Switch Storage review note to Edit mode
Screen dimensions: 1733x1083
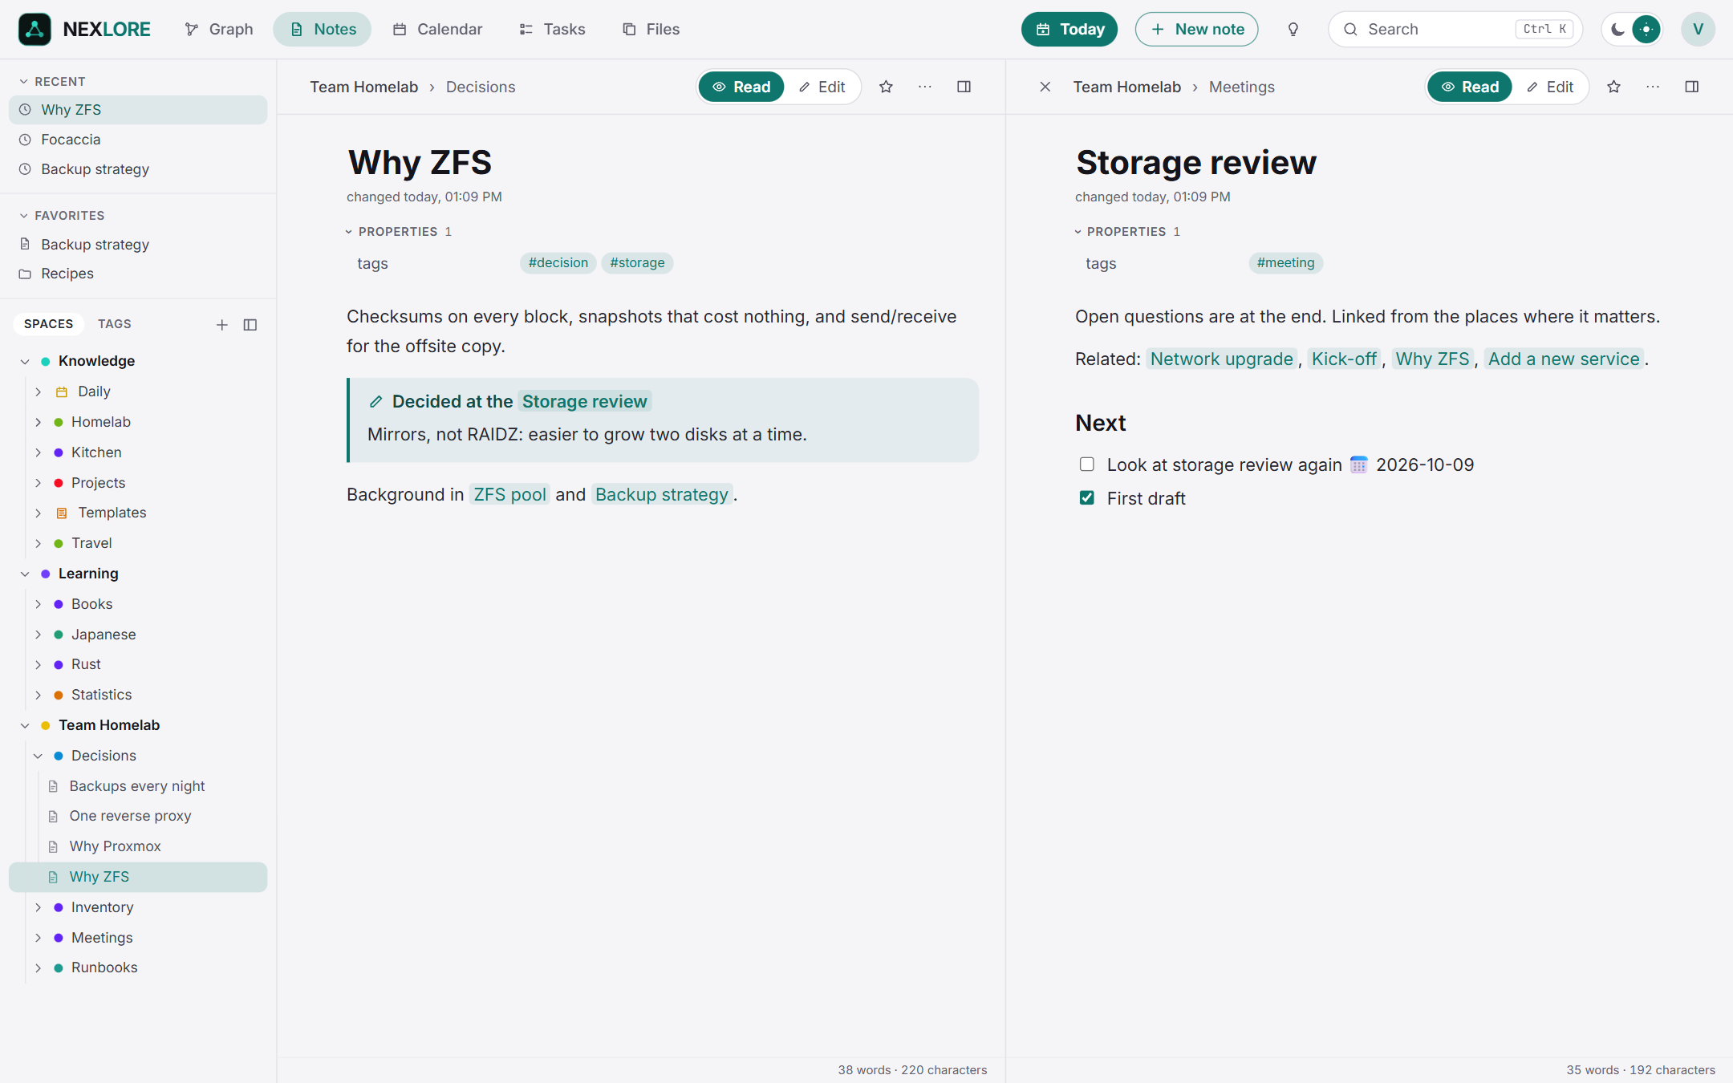pos(1550,87)
